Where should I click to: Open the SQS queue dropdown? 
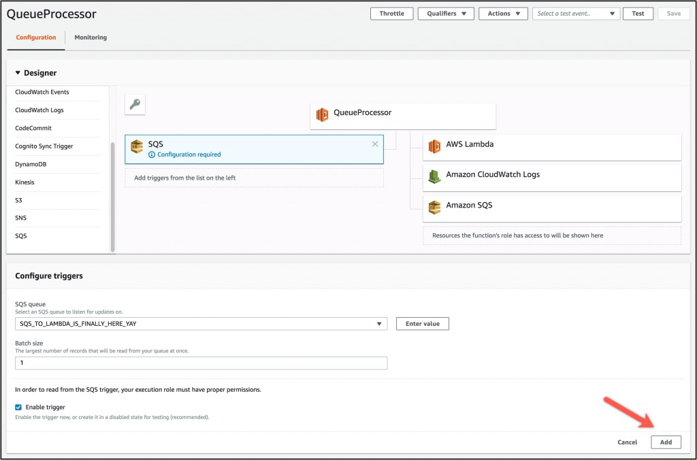click(201, 323)
